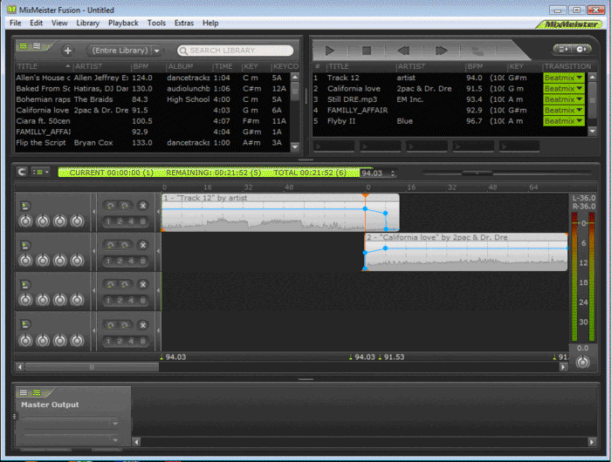The image size is (611, 462).
Task: Remove the fourth track with its X icon
Action: click(143, 324)
